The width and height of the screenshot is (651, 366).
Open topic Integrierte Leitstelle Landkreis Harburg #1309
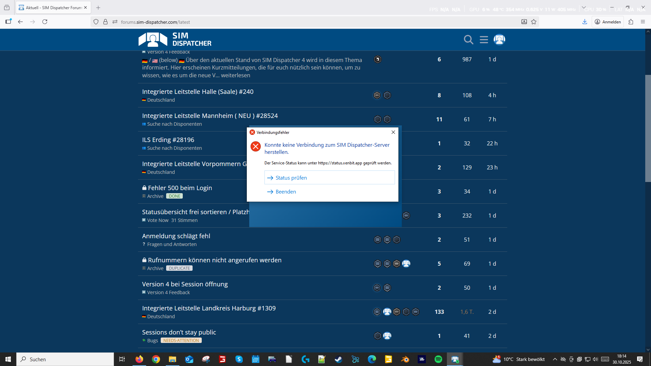[209, 308]
